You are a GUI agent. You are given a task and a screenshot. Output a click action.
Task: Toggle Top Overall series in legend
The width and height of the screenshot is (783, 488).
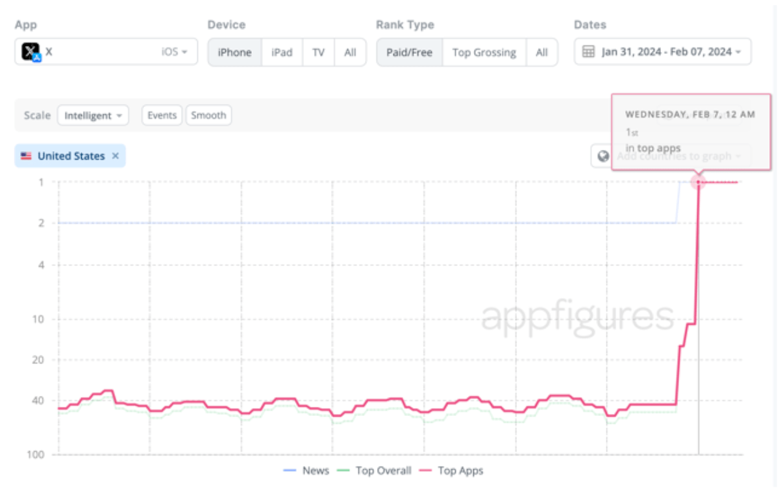374,470
